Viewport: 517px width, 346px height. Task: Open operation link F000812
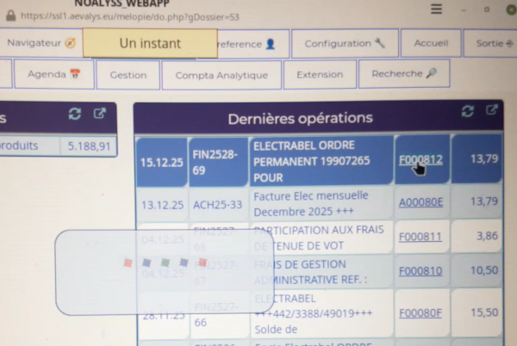[x=420, y=159]
